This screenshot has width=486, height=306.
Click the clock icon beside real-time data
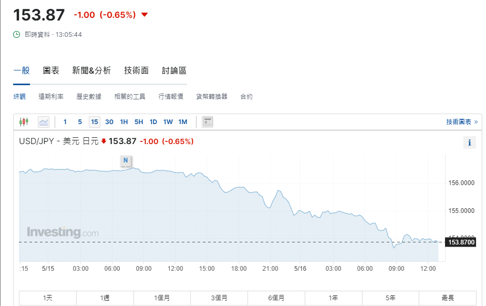(17, 35)
